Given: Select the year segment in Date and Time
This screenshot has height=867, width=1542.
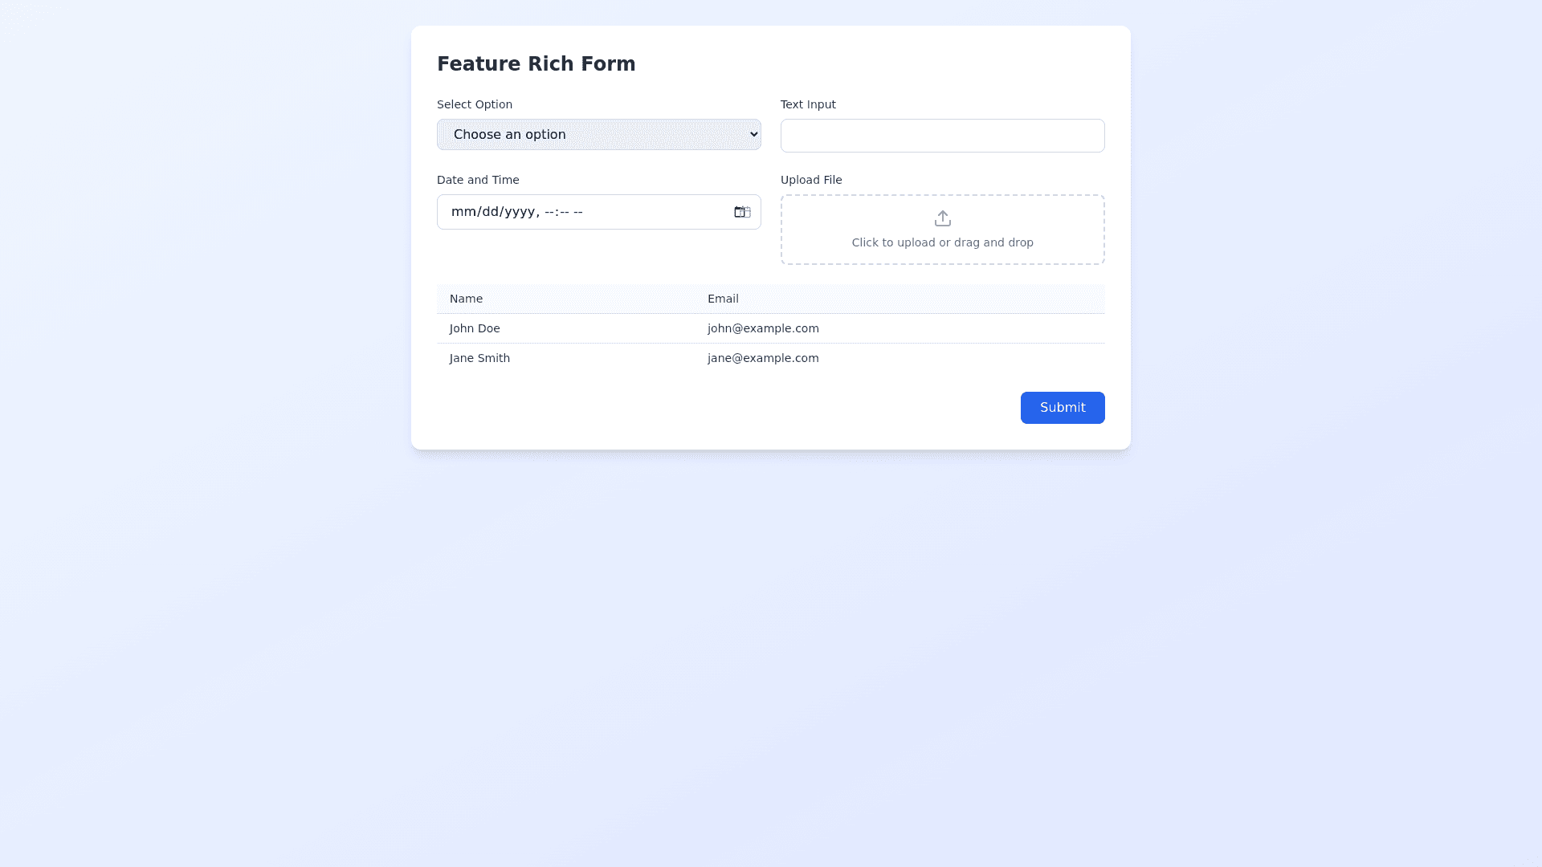Looking at the screenshot, I should (x=519, y=212).
